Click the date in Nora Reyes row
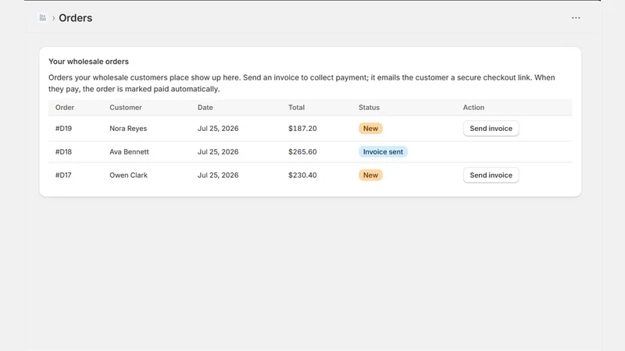The width and height of the screenshot is (625, 351). tap(218, 129)
